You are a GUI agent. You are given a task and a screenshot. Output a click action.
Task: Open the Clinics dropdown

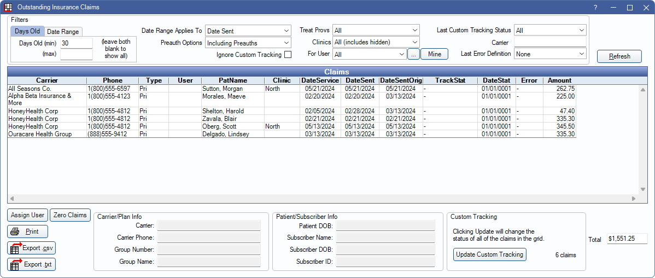coord(376,42)
